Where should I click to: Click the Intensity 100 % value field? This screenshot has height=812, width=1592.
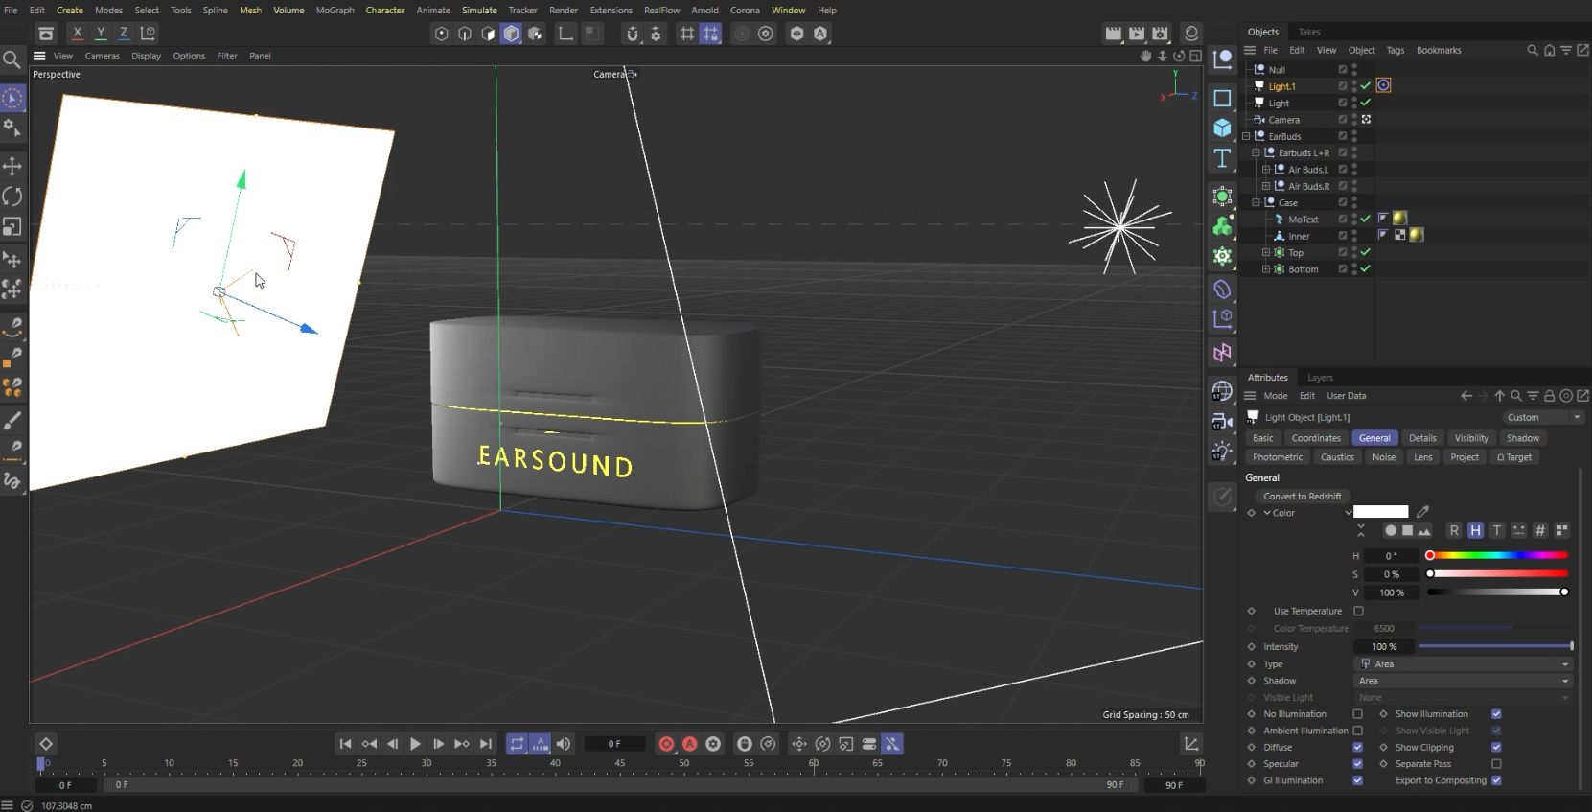[x=1384, y=646]
